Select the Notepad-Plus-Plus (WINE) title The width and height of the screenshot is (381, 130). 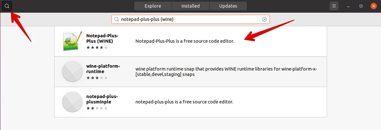coord(102,39)
